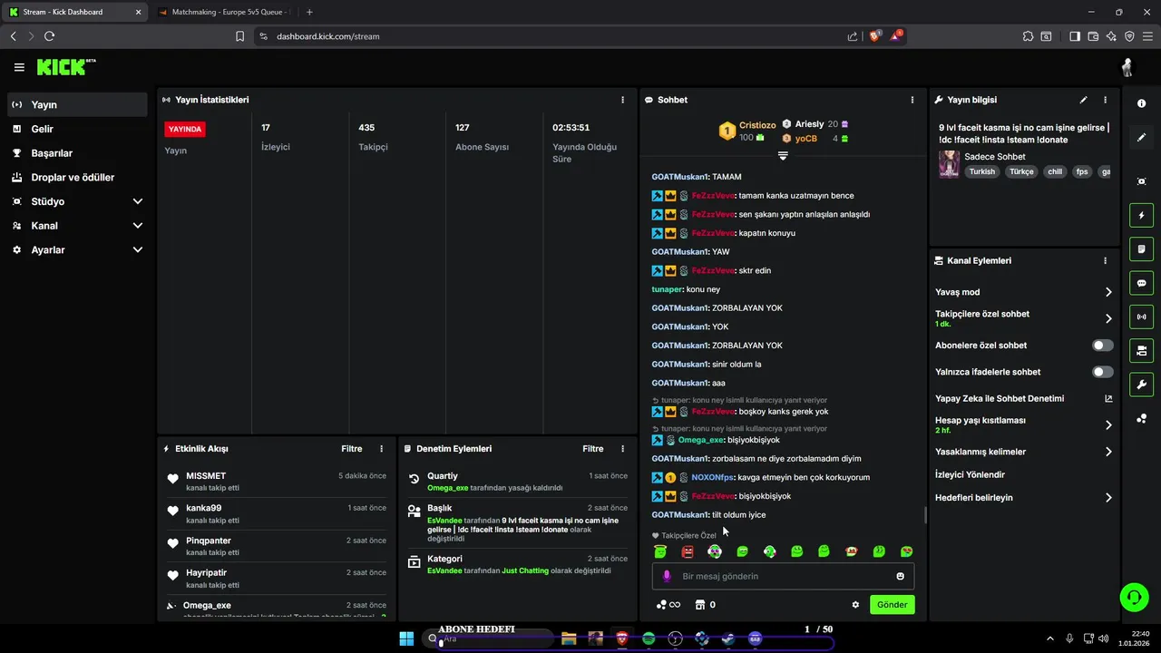The height and width of the screenshot is (653, 1161).
Task: Click the channel points icon below chat input
Action: tap(668, 605)
